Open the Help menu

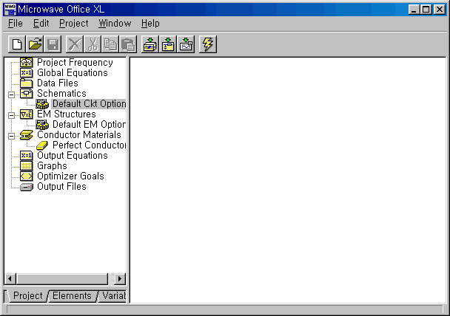[x=150, y=24]
